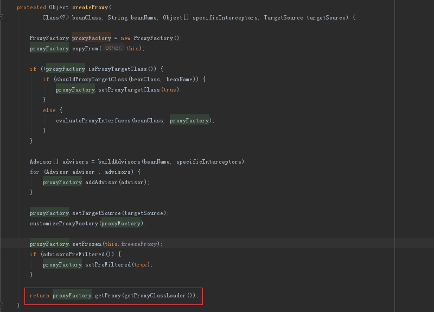Click the copyFrom method call

85,49
